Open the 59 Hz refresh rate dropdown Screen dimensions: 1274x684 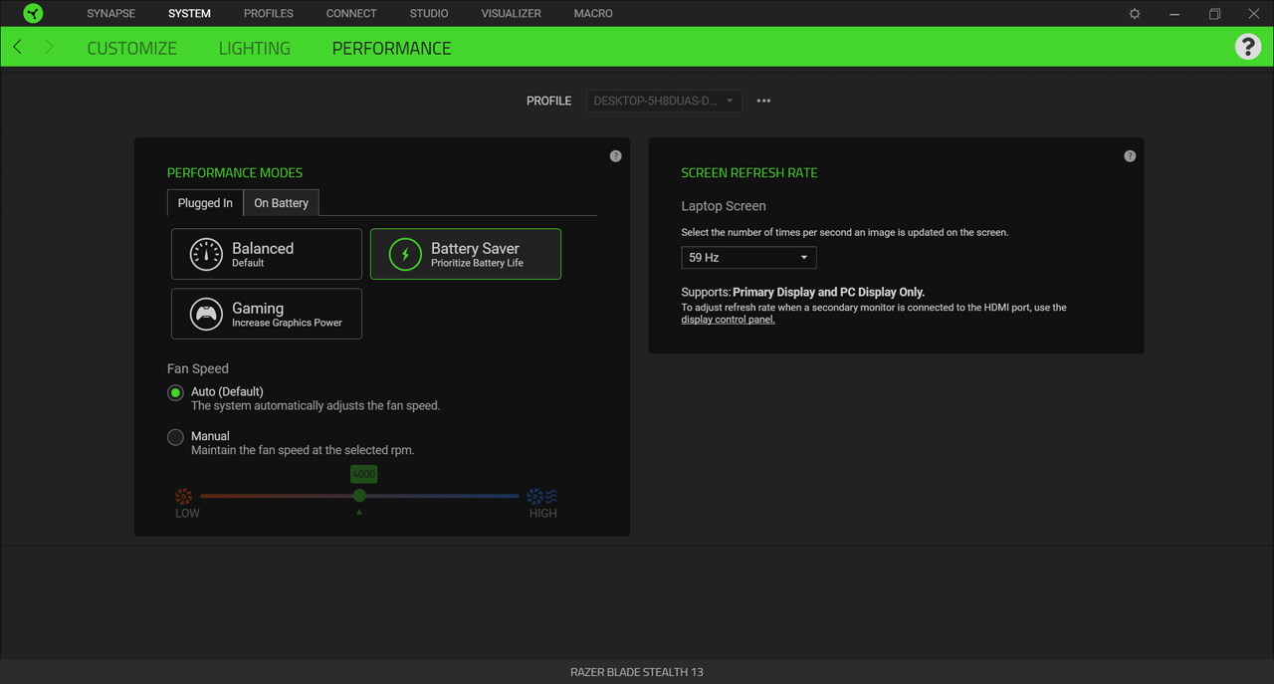[748, 257]
